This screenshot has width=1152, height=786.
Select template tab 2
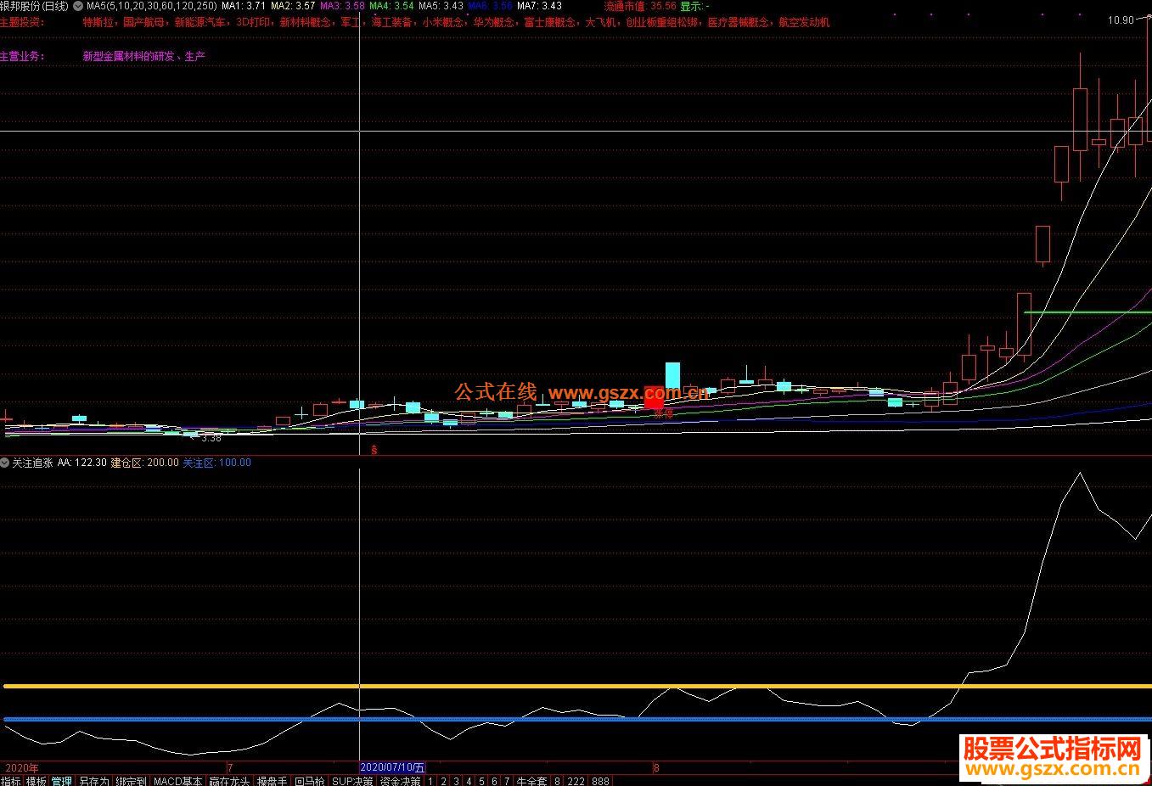pos(443,781)
